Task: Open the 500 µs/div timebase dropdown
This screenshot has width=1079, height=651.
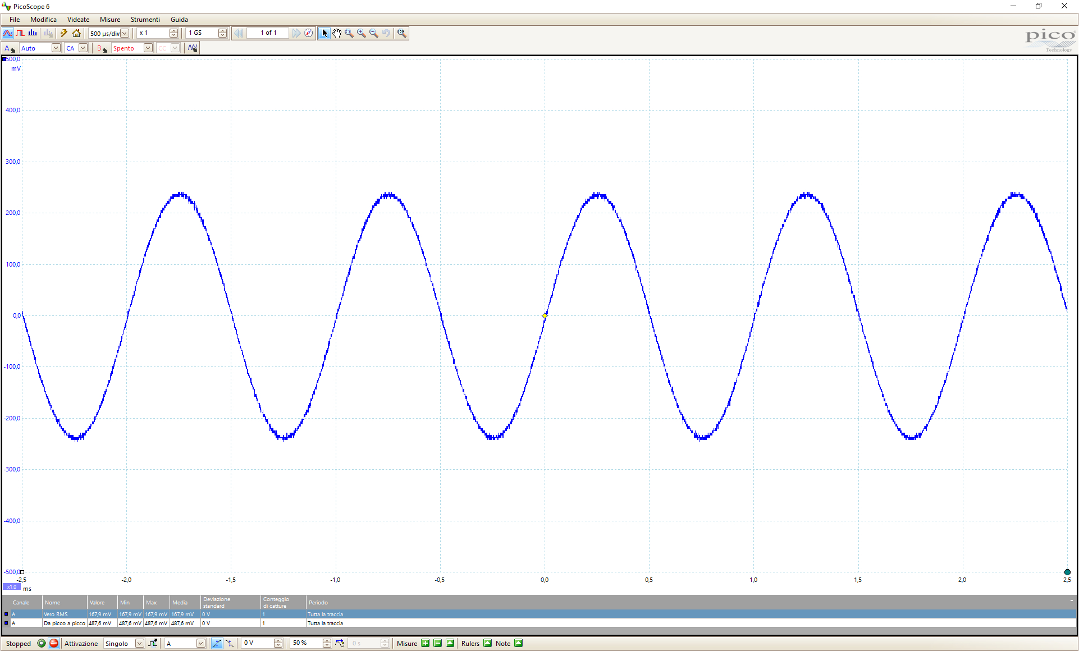Action: pos(125,33)
